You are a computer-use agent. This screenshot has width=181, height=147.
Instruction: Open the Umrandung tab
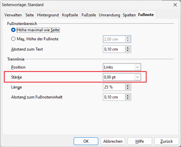coord(110,15)
